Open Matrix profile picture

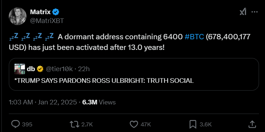tap(18, 16)
